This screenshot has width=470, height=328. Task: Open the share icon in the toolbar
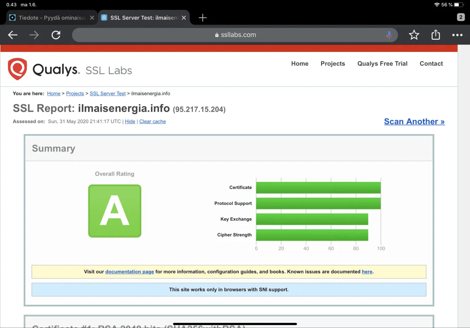coord(436,35)
